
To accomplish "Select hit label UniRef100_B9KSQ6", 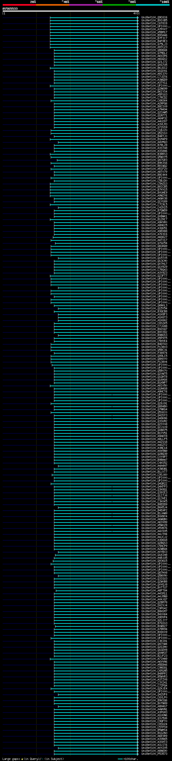I will coord(154,701).
